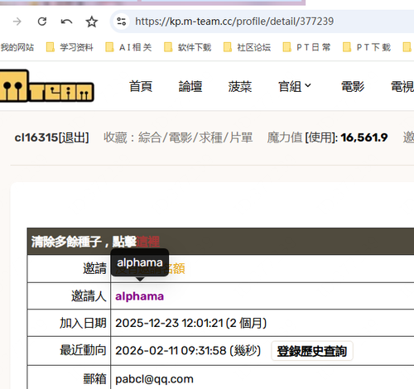This screenshot has width=414, height=389.
Task: Open the AI相关 bookmark folder
Action: (128, 47)
